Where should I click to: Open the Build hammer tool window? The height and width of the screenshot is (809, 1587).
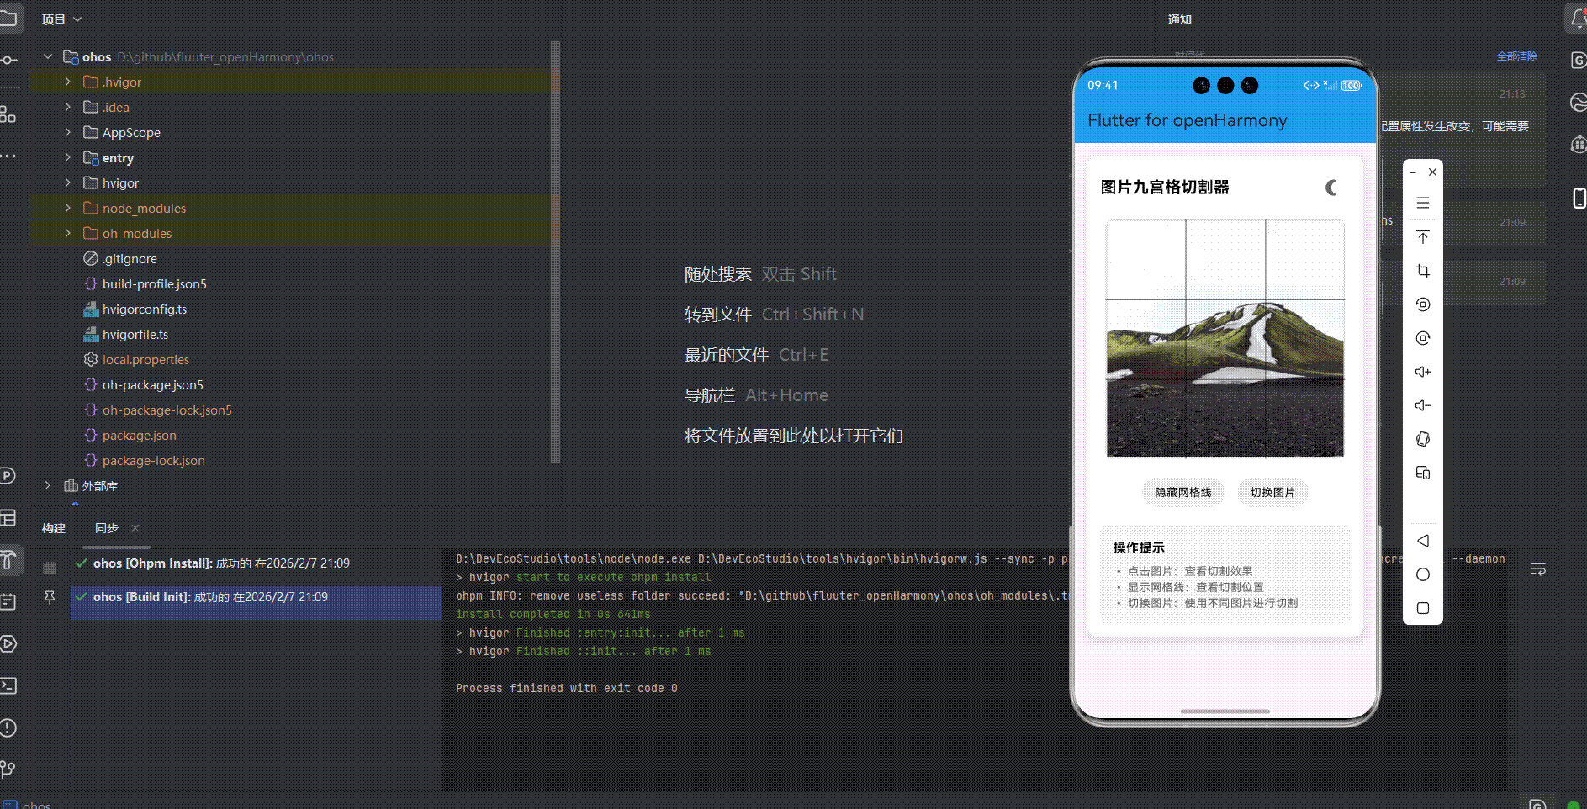8,559
